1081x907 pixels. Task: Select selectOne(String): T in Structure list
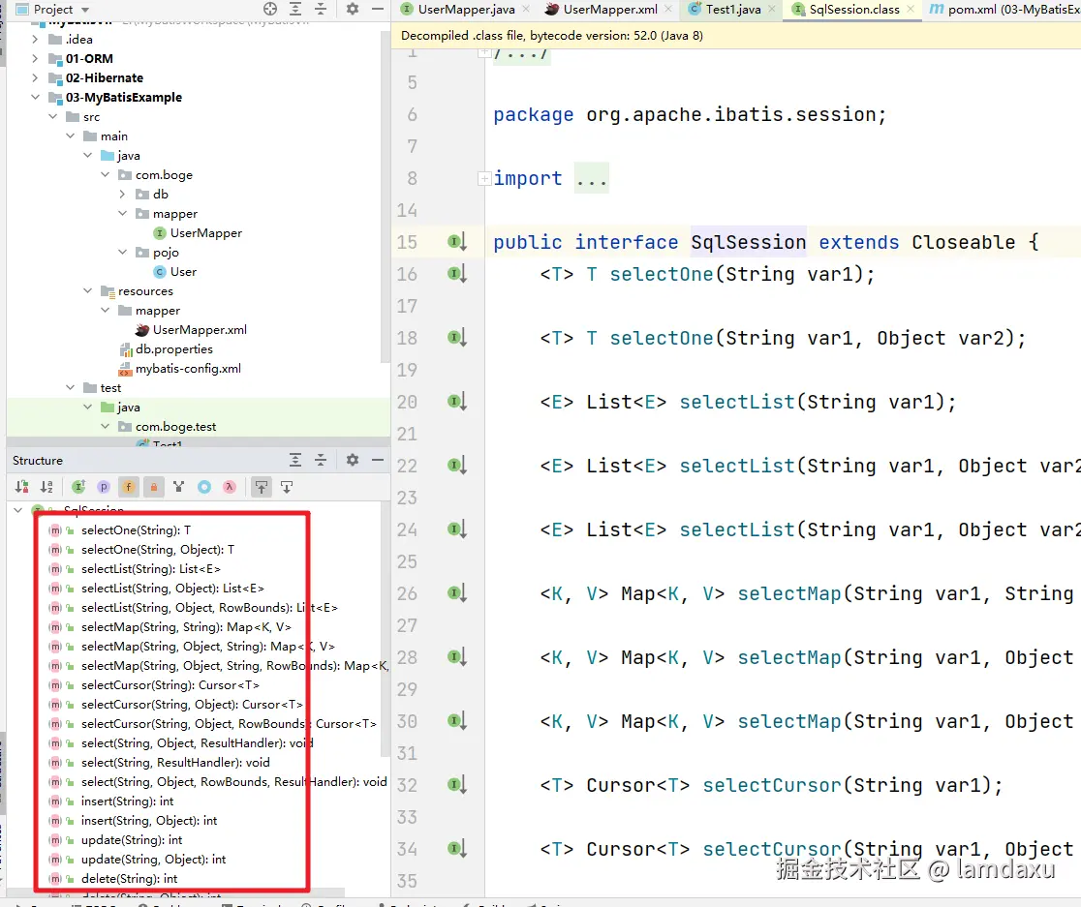136,530
